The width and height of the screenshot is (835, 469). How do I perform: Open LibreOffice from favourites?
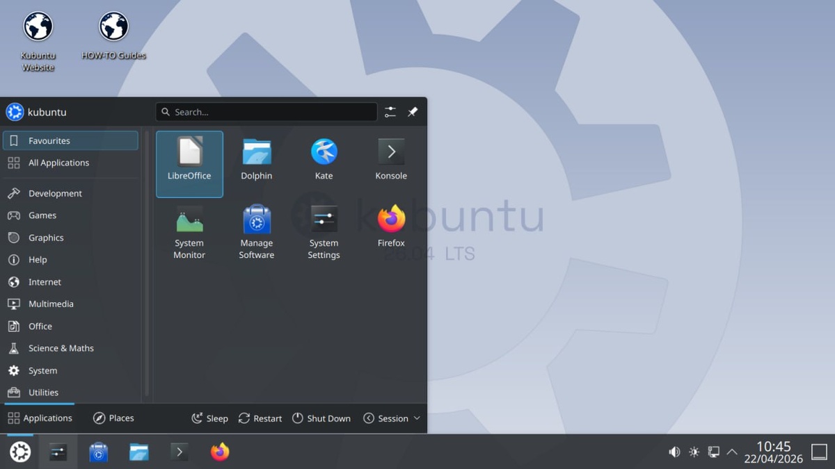(189, 164)
